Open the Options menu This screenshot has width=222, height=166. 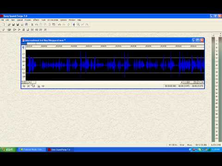pyautogui.click(x=63, y=20)
